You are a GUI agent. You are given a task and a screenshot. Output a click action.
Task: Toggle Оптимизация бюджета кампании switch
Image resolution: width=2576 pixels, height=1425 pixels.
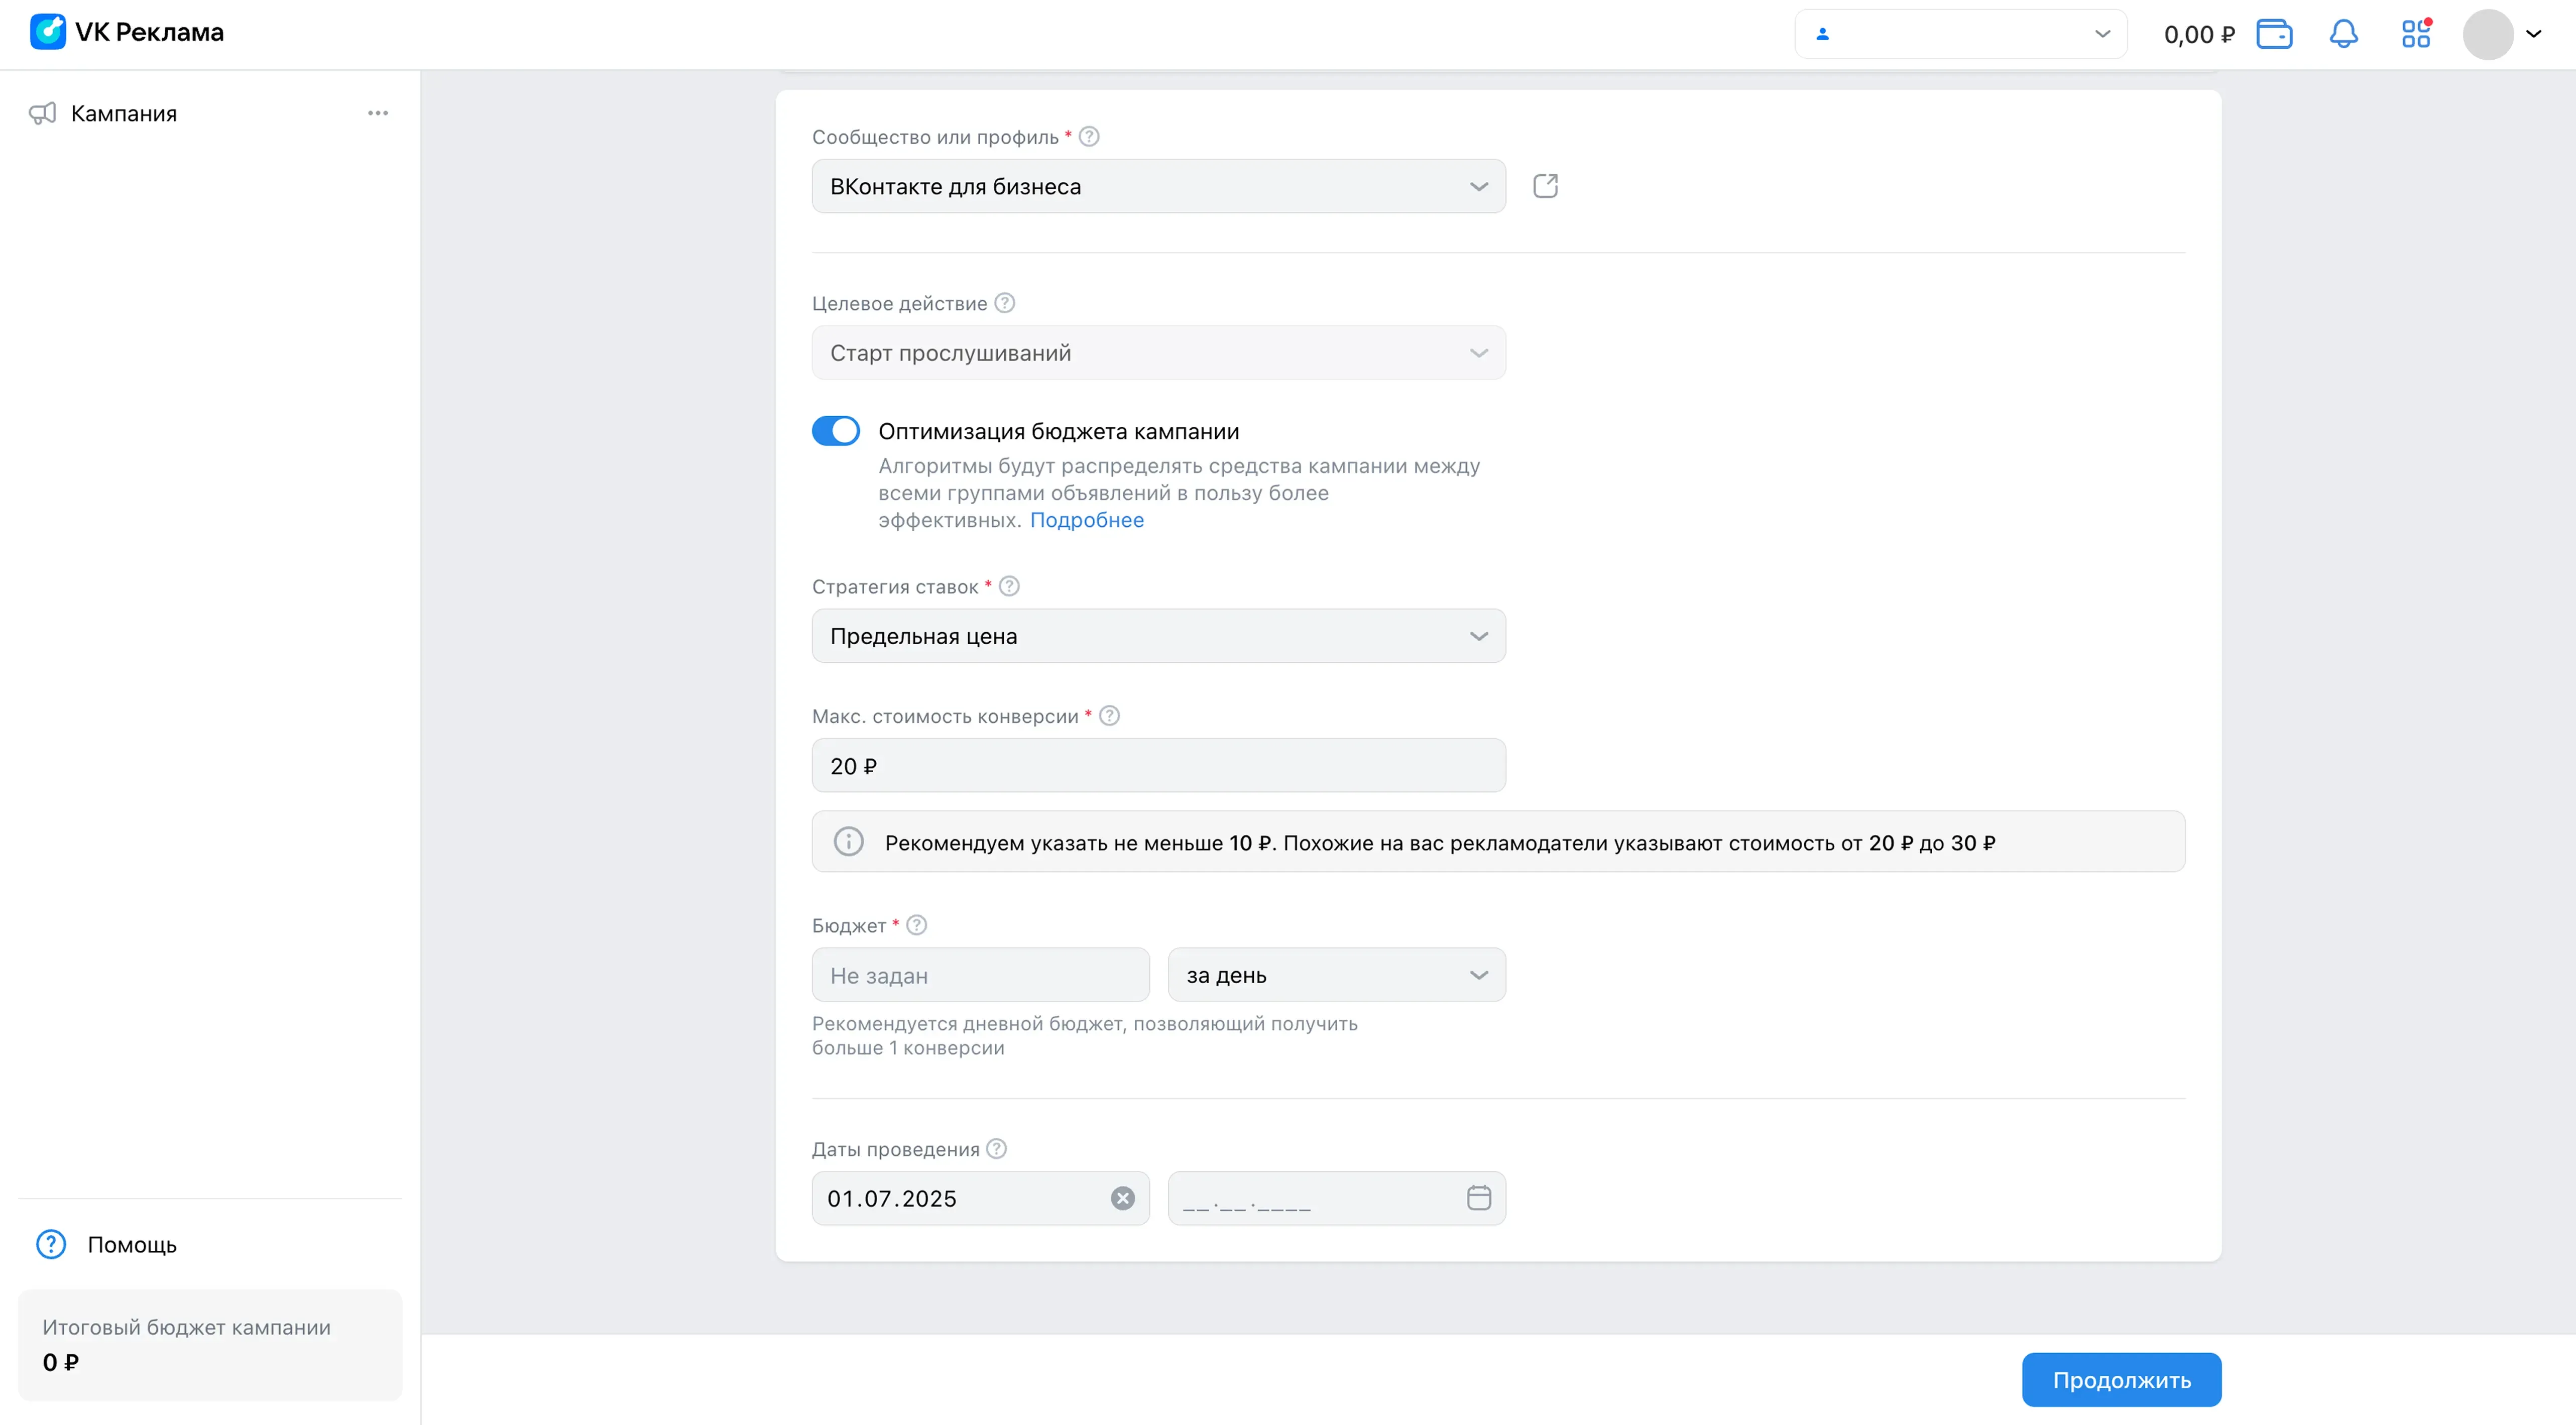coord(836,431)
